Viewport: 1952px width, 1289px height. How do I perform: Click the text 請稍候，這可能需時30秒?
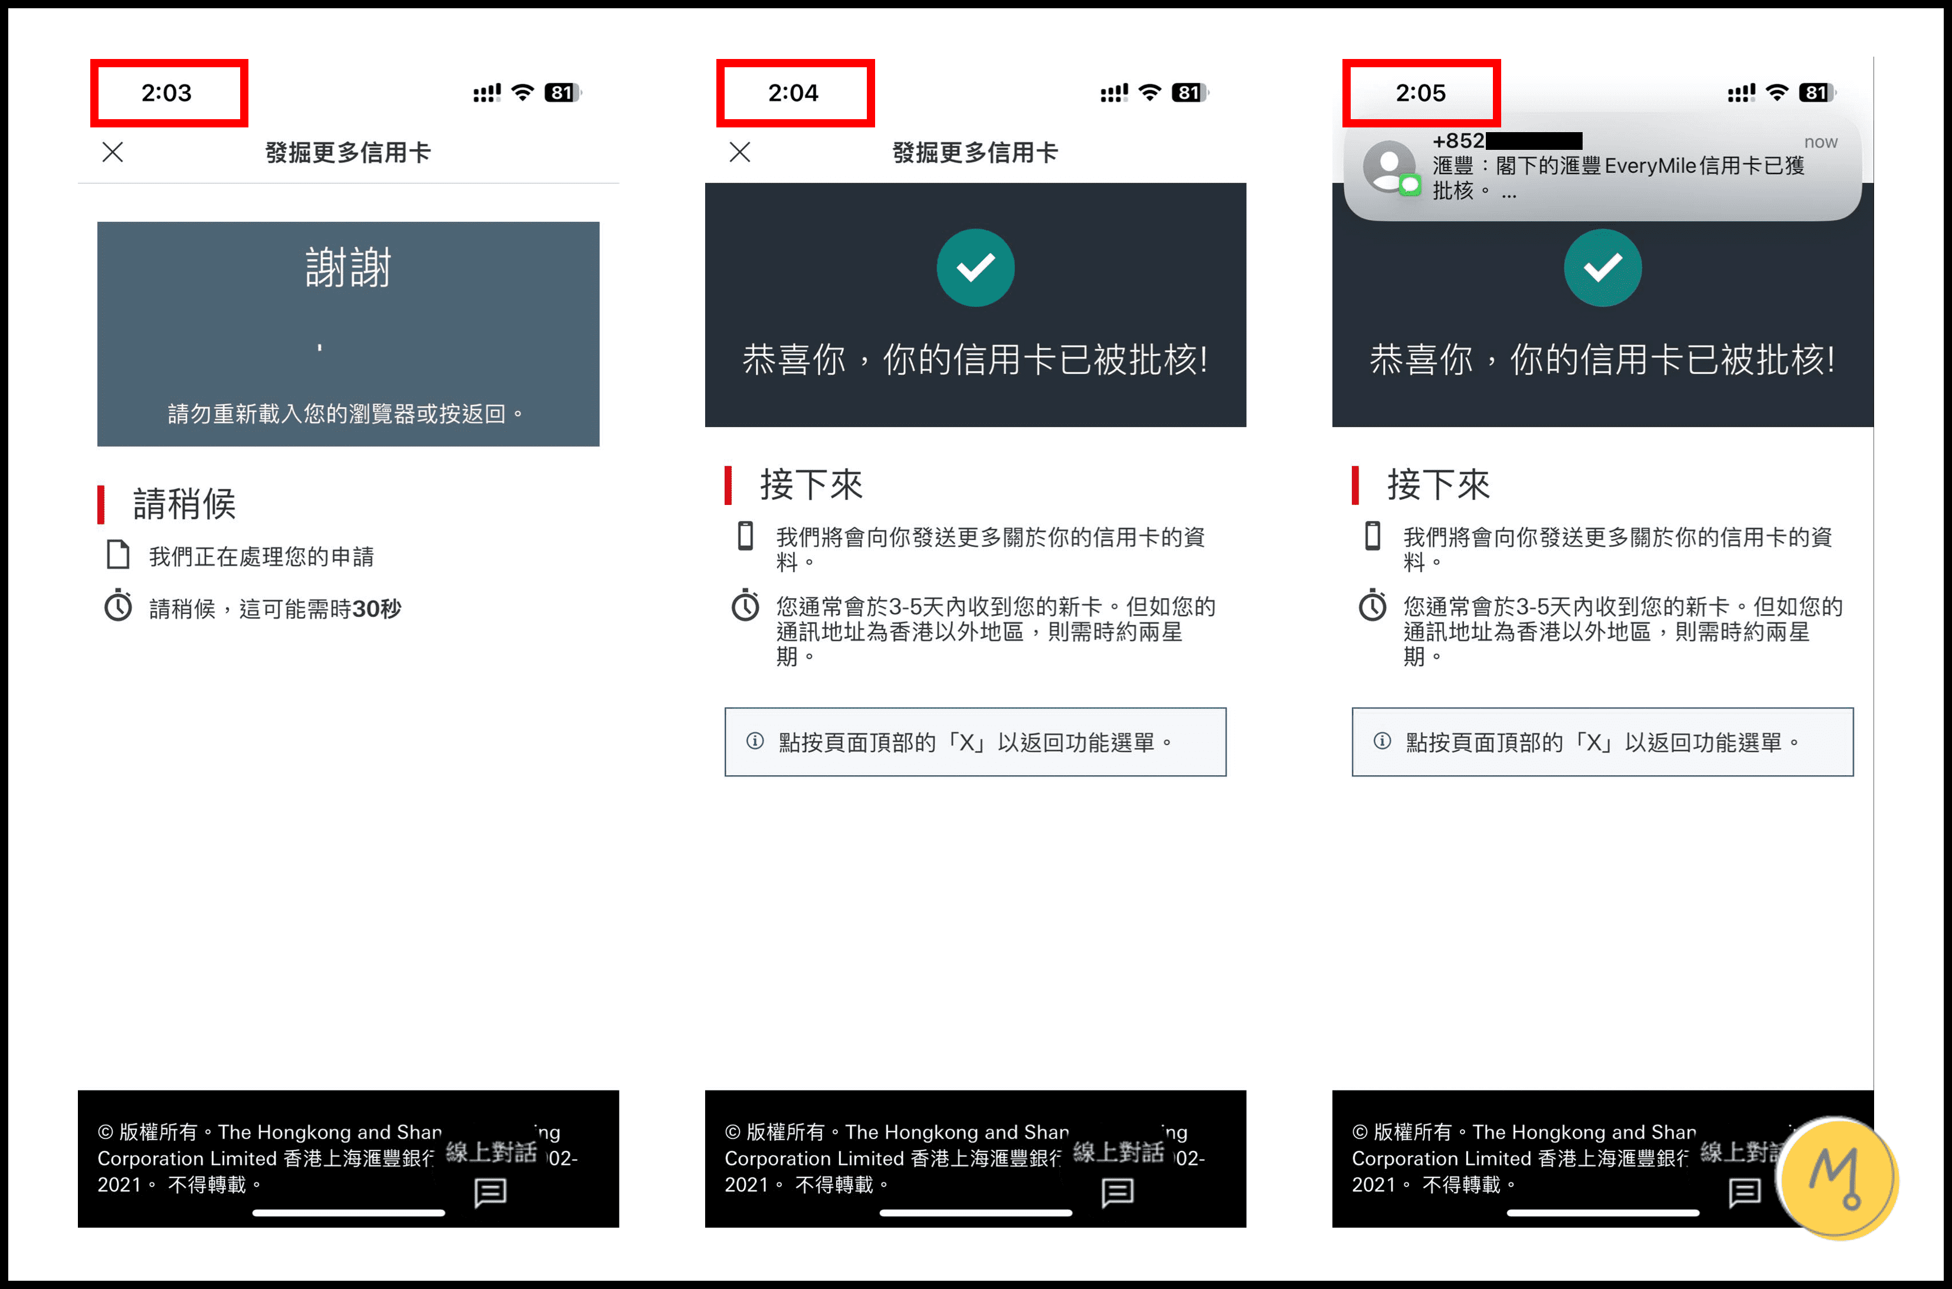276,609
